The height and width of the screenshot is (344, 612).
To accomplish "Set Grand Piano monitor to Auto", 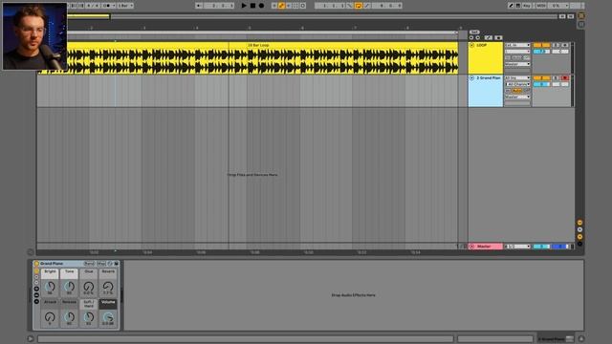I will [517, 91].
